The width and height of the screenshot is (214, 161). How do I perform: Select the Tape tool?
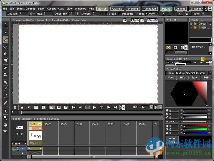point(5,75)
